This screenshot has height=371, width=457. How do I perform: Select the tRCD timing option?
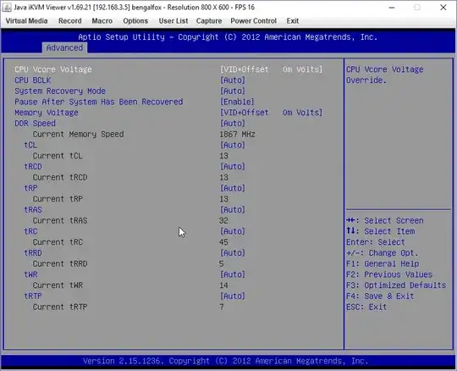(33, 167)
